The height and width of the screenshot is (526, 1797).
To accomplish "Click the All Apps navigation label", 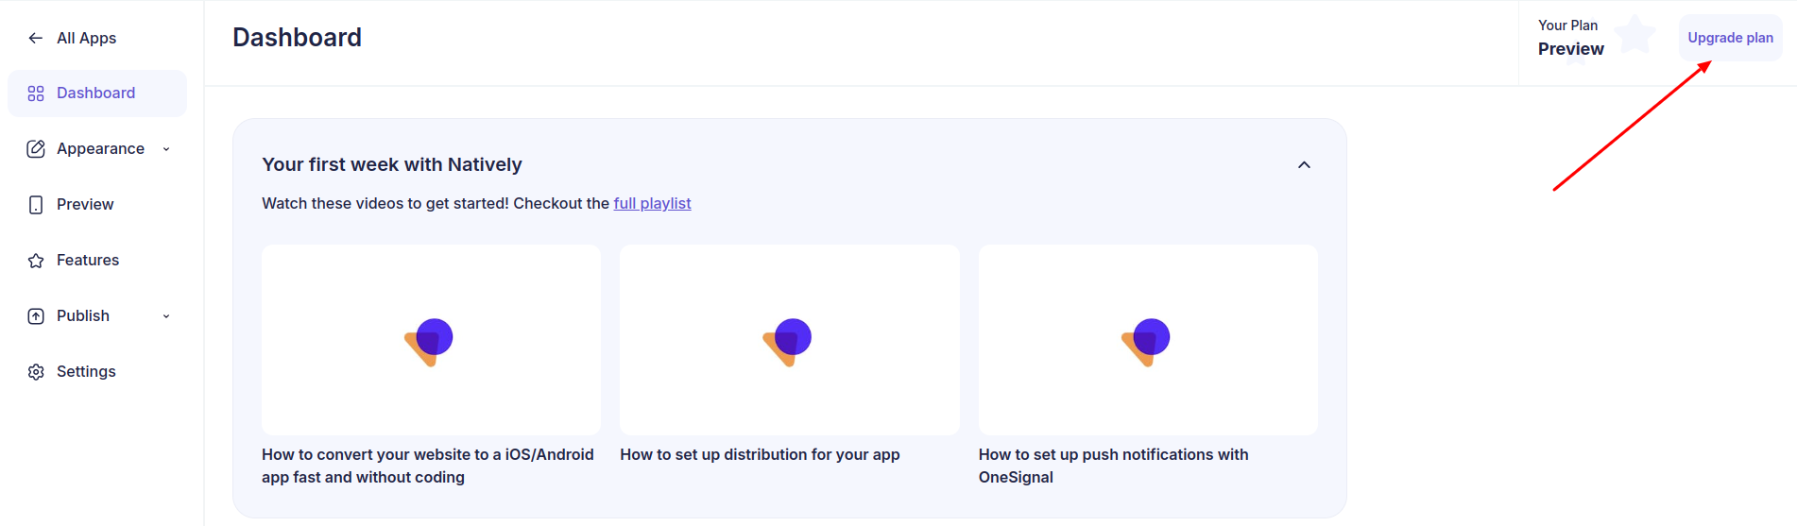I will 87,38.
